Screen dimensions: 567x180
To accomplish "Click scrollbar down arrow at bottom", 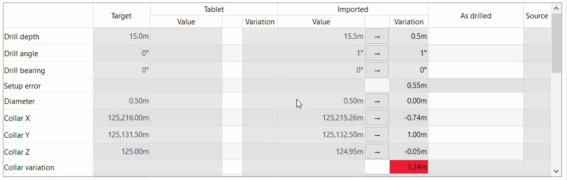I will pos(556,171).
